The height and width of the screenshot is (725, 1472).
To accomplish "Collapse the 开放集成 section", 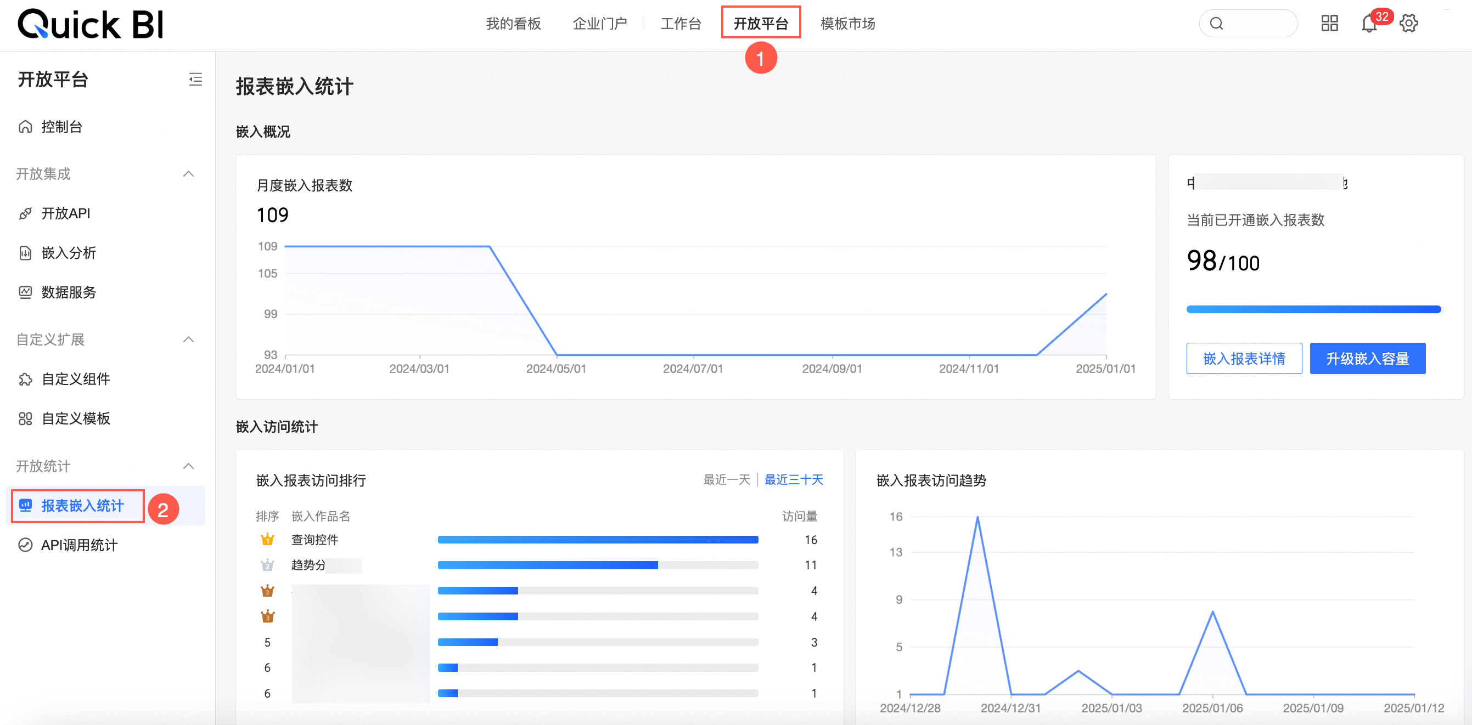I will pyautogui.click(x=188, y=173).
